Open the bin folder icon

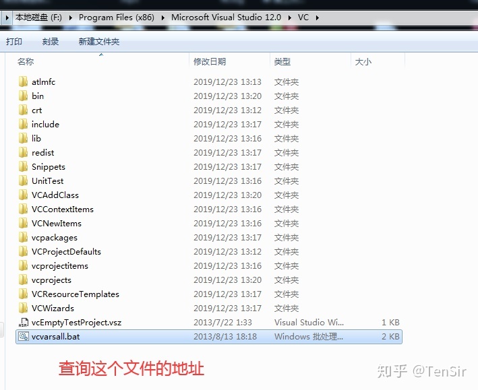pos(23,96)
